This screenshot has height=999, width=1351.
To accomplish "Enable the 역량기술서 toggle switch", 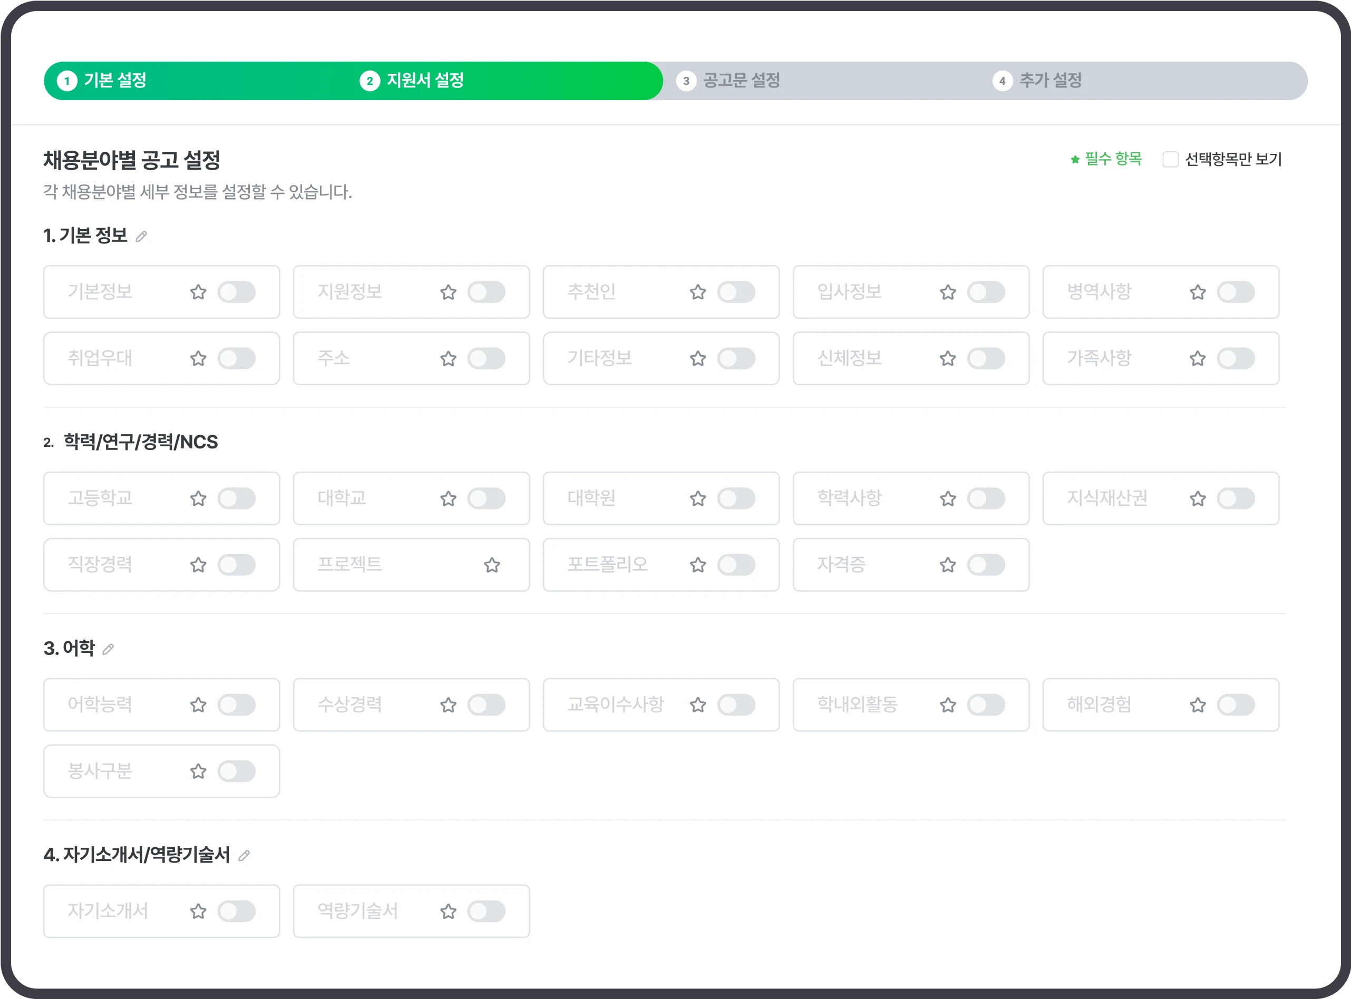I will [487, 912].
